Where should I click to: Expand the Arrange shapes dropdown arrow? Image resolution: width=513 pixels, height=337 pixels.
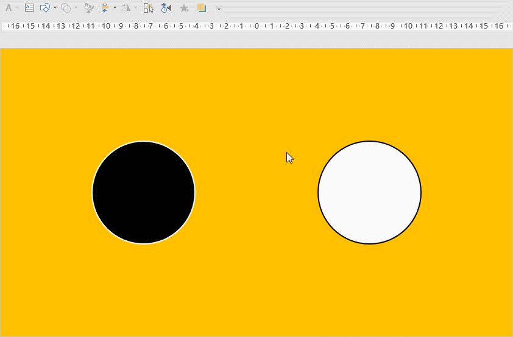[55, 8]
